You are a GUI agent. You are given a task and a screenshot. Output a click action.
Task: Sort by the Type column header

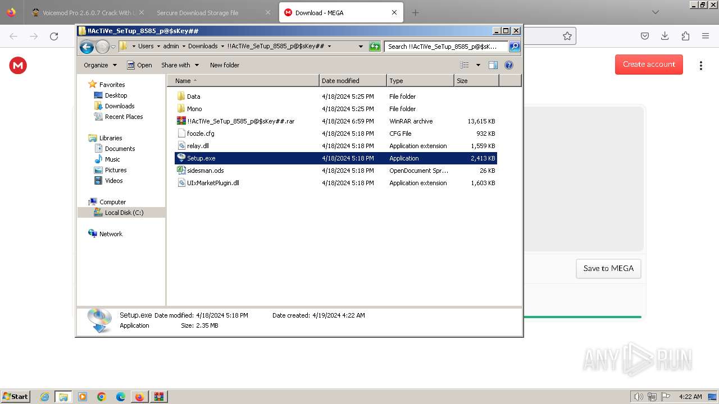(x=420, y=81)
